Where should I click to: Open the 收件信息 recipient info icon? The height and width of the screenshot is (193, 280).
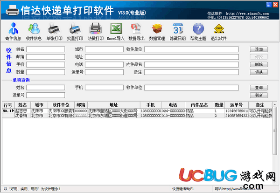click(34, 31)
